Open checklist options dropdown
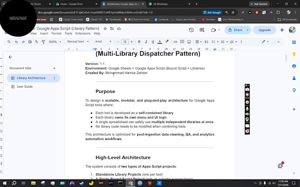 coord(218,42)
